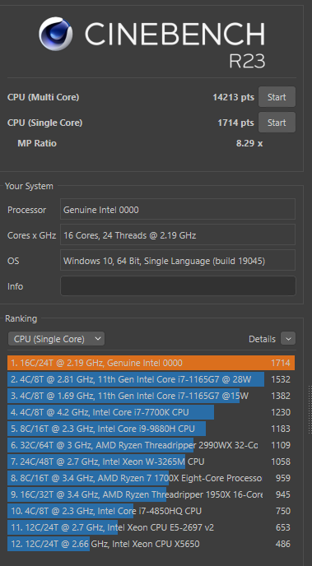The image size is (312, 566).
Task: Click the empty Info input field
Action: point(178,286)
